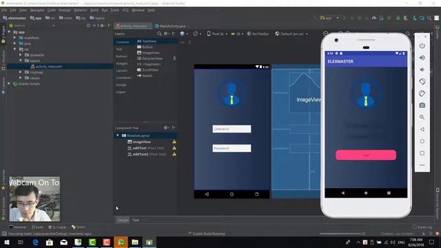Click the warning icon on editText2 row
The width and height of the screenshot is (441, 248).
click(174, 154)
